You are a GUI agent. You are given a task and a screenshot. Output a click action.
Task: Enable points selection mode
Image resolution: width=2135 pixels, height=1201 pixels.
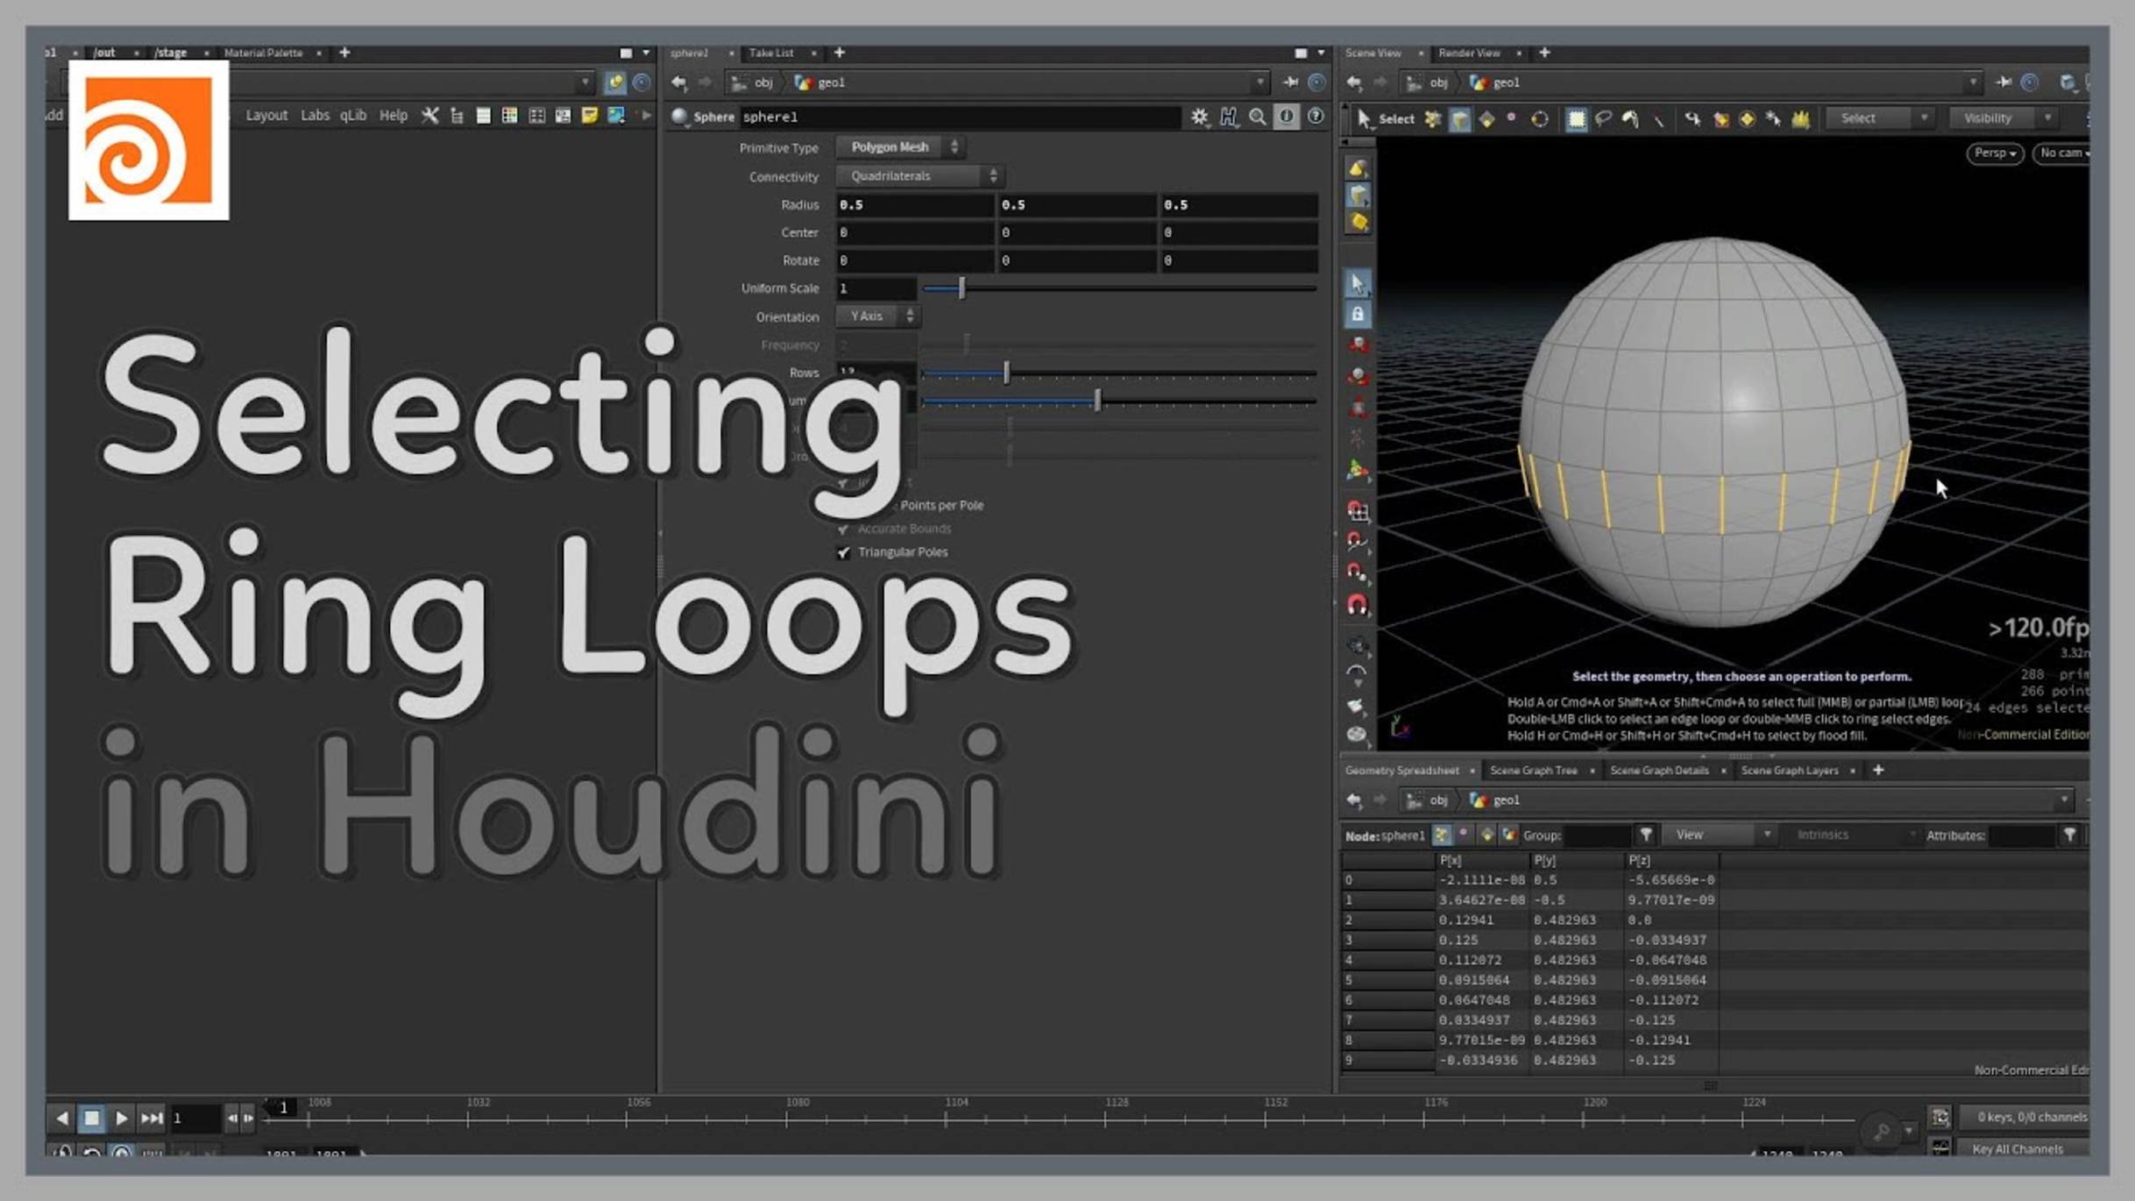pos(1432,117)
